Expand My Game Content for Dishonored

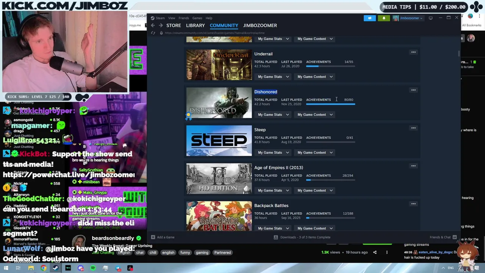click(315, 115)
